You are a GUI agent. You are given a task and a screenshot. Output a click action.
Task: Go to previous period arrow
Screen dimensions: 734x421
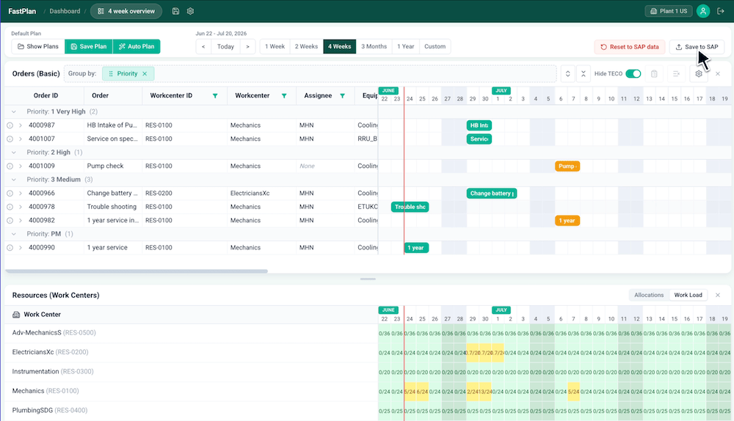coord(203,46)
